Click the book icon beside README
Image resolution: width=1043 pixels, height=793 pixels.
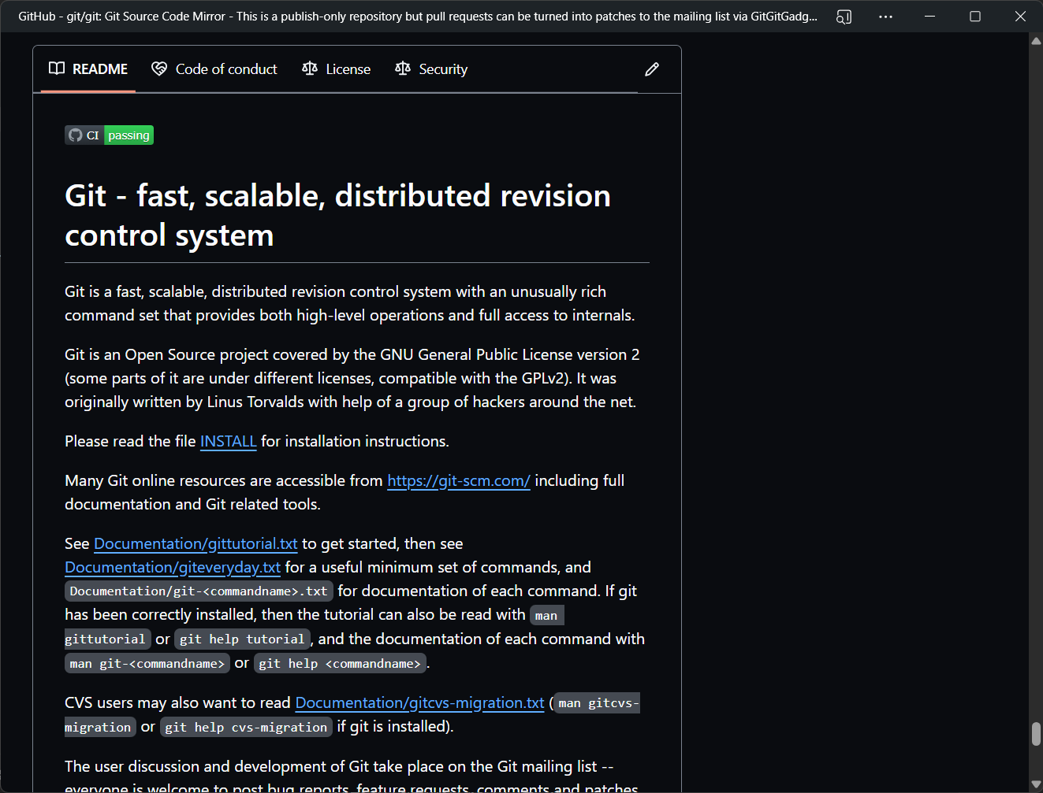pyautogui.click(x=57, y=69)
